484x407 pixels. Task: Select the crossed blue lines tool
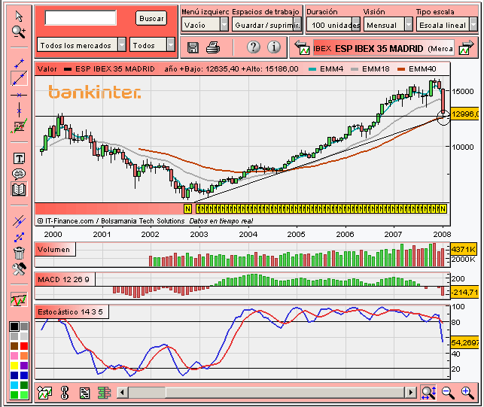click(x=19, y=221)
